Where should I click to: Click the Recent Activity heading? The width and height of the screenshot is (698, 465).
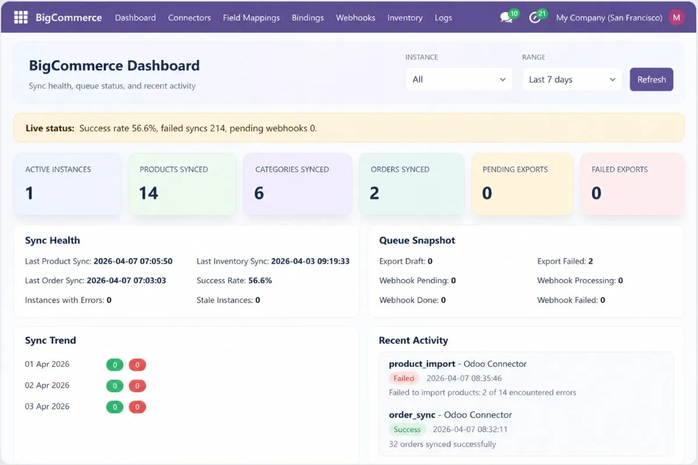[414, 340]
